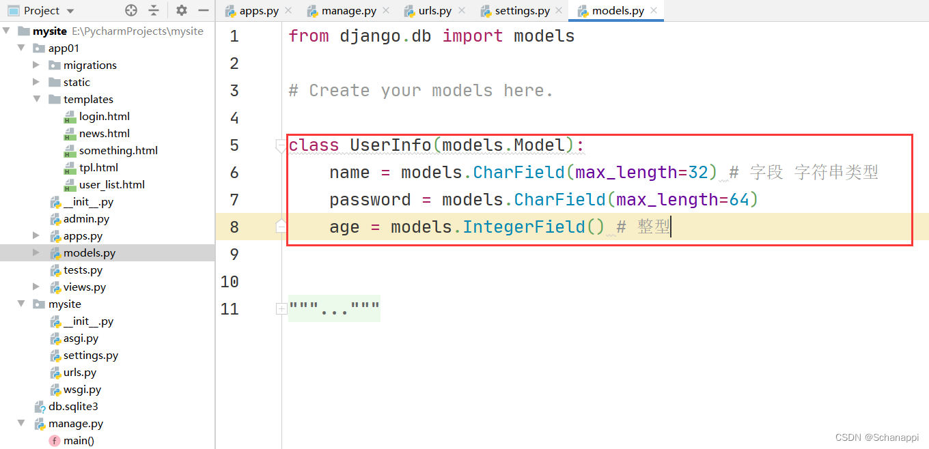Screen dimensions: 929x449
Task: Click the views.py Python file icon
Action: pos(56,287)
